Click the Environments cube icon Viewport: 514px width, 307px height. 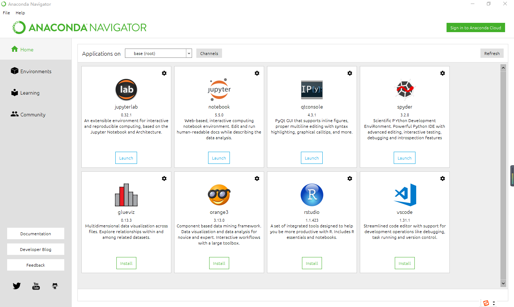tap(15, 71)
